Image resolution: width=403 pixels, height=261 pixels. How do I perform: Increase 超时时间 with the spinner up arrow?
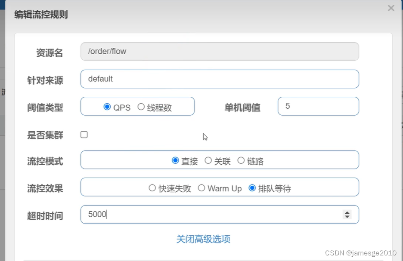click(347, 212)
